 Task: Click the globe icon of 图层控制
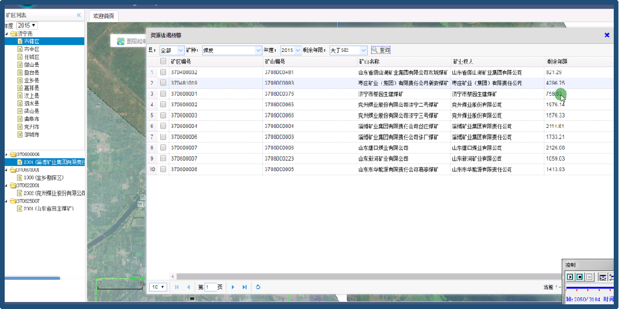(121, 41)
